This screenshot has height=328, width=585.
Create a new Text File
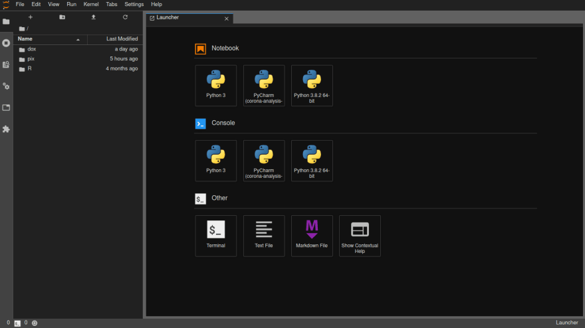click(x=264, y=236)
